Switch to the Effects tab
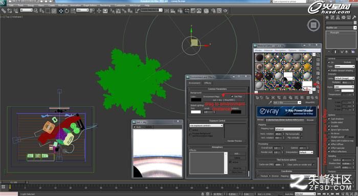This screenshot has height=196, width=358. point(208,83)
